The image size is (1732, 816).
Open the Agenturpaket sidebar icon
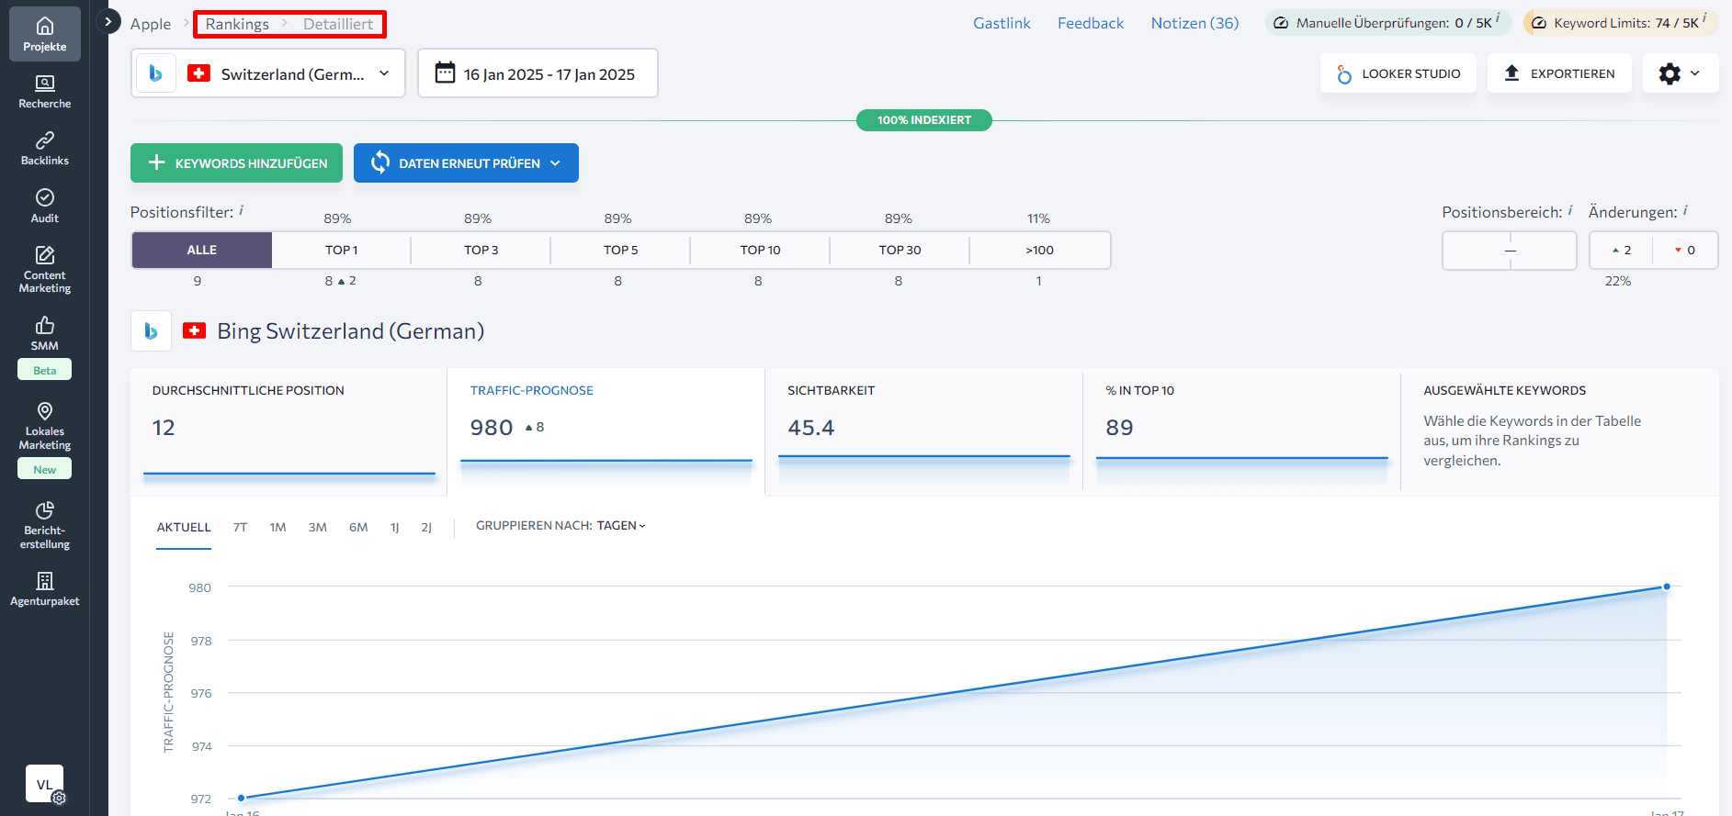(44, 589)
